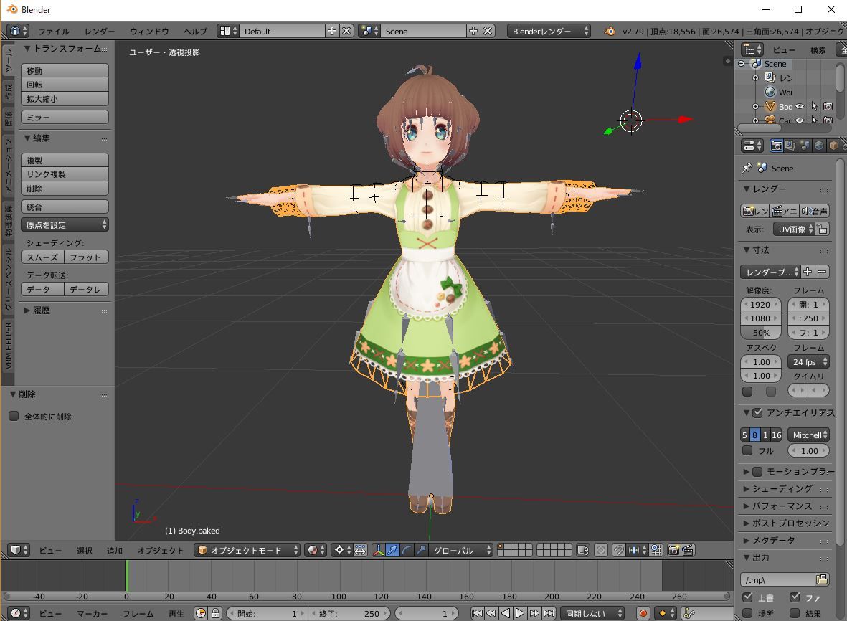Open object properties tab
This screenshot has width=847, height=621.
click(x=833, y=146)
